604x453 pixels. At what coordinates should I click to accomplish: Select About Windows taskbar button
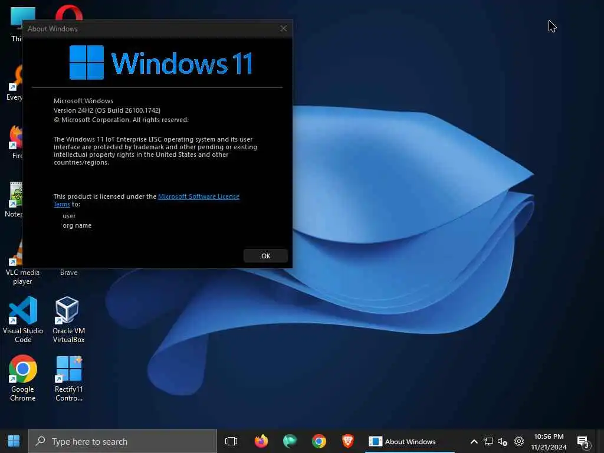pos(409,441)
